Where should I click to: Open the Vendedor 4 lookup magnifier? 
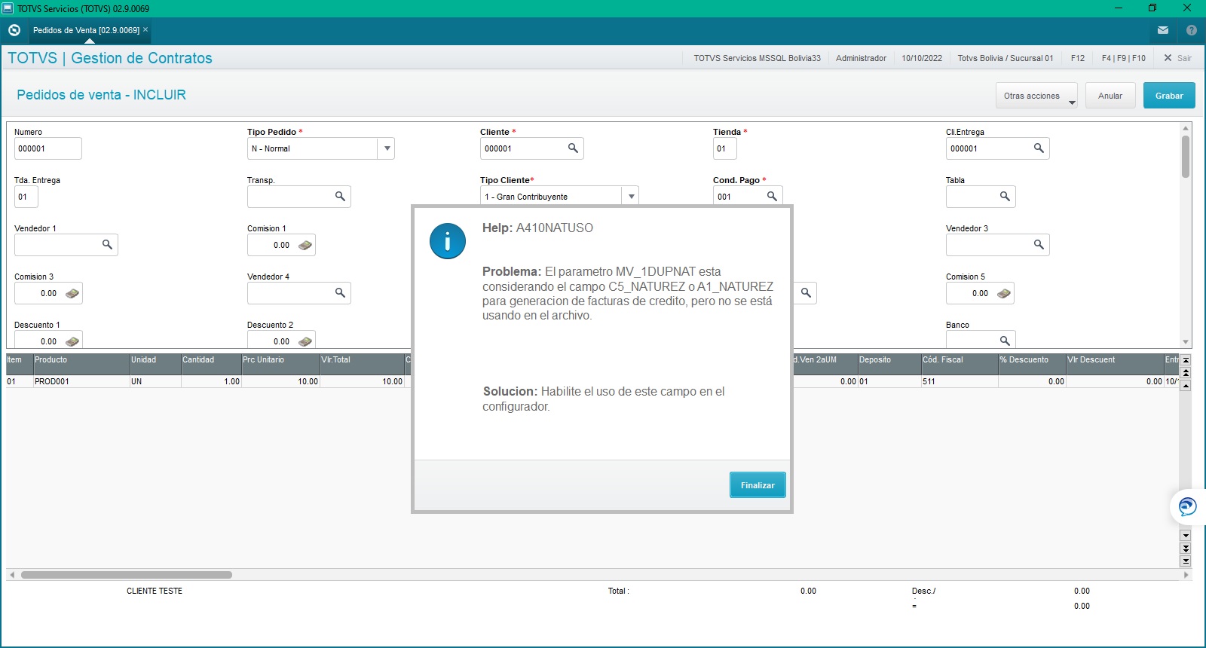pyautogui.click(x=340, y=292)
